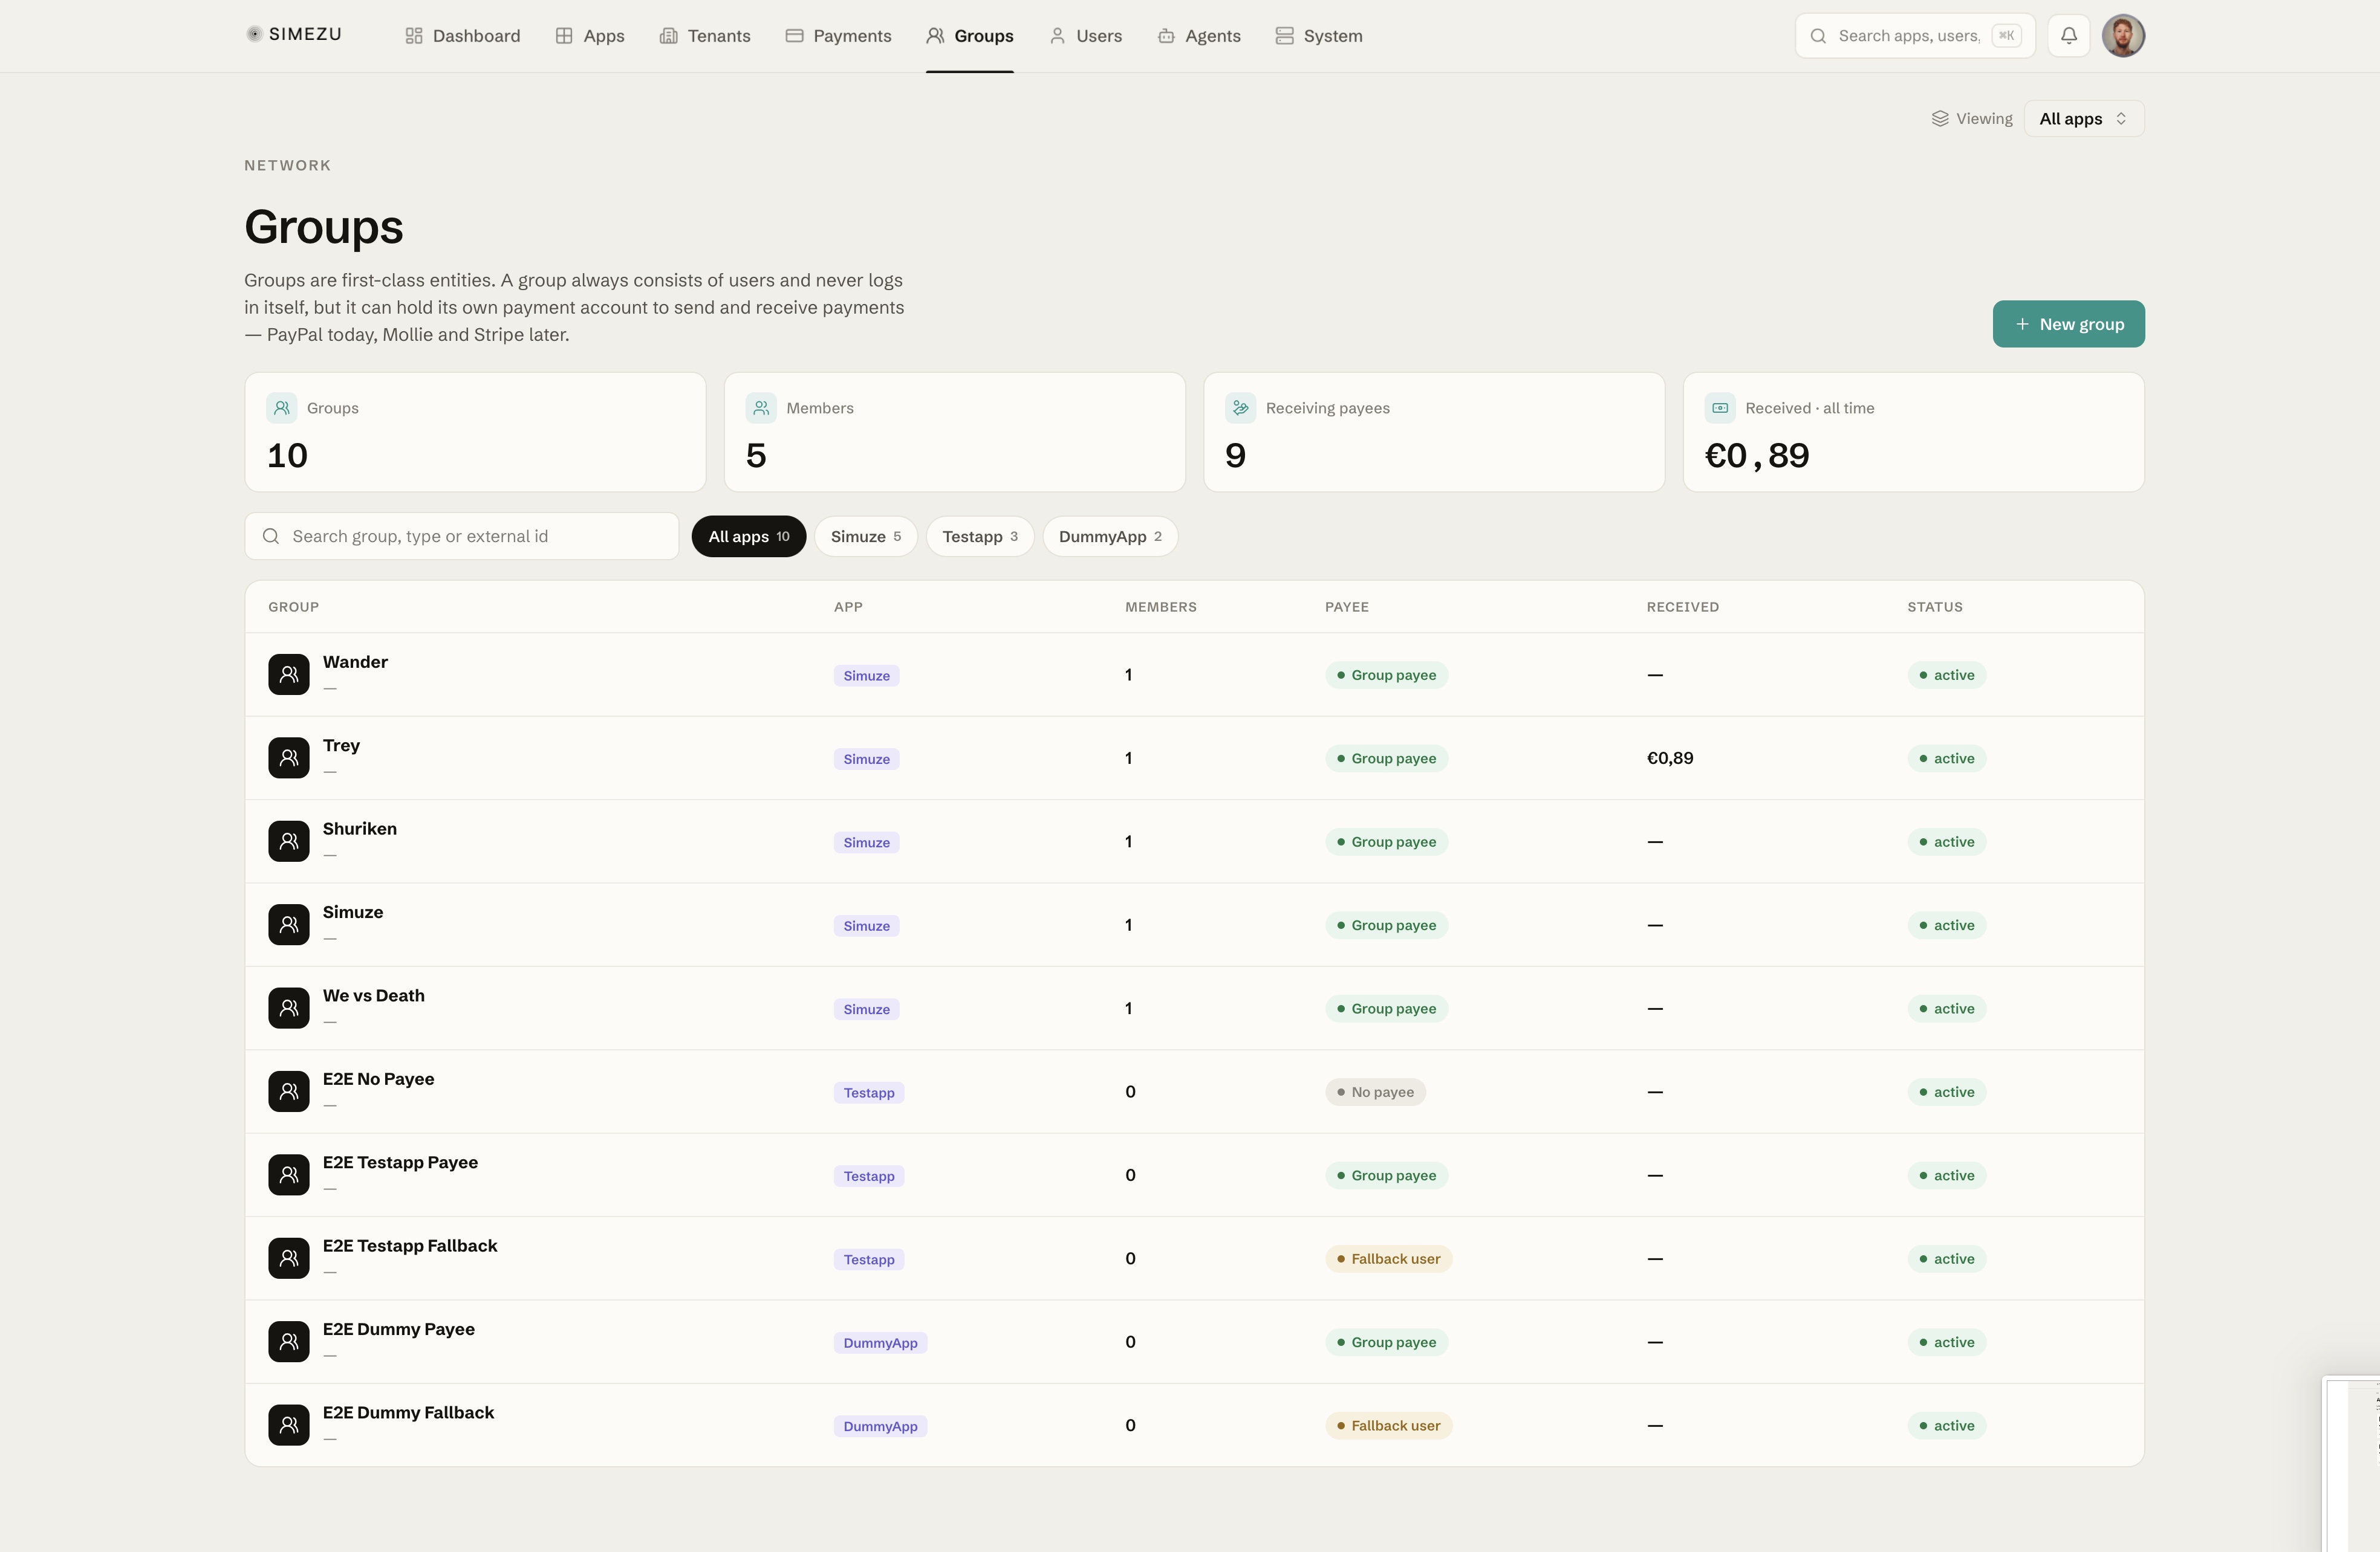Screen dimensions: 2380x1552
Task: Click the Received all time card icon
Action: click(x=1720, y=408)
